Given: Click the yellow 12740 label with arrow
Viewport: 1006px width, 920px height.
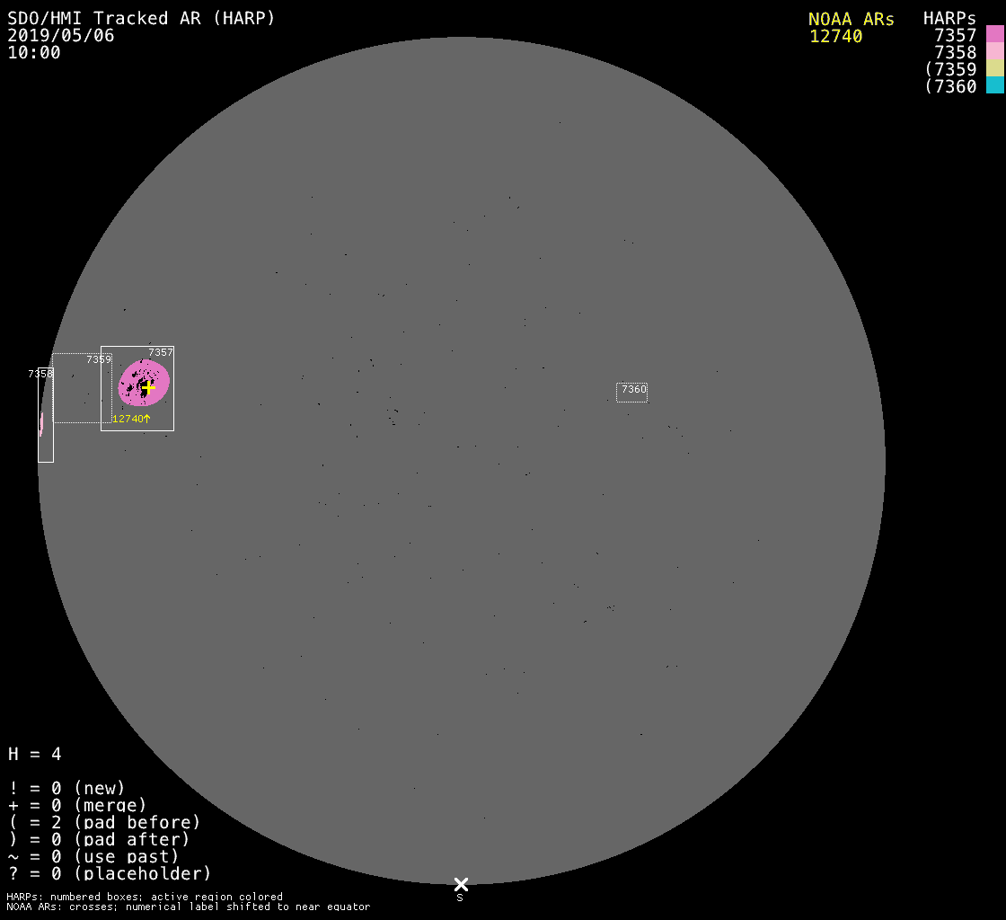Looking at the screenshot, I should pos(130,419).
